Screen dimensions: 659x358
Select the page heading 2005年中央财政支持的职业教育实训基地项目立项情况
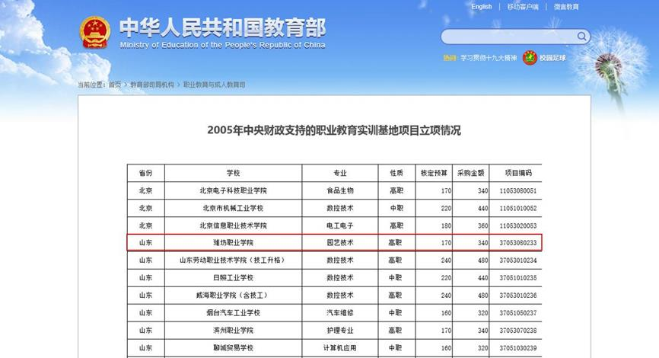pos(334,130)
